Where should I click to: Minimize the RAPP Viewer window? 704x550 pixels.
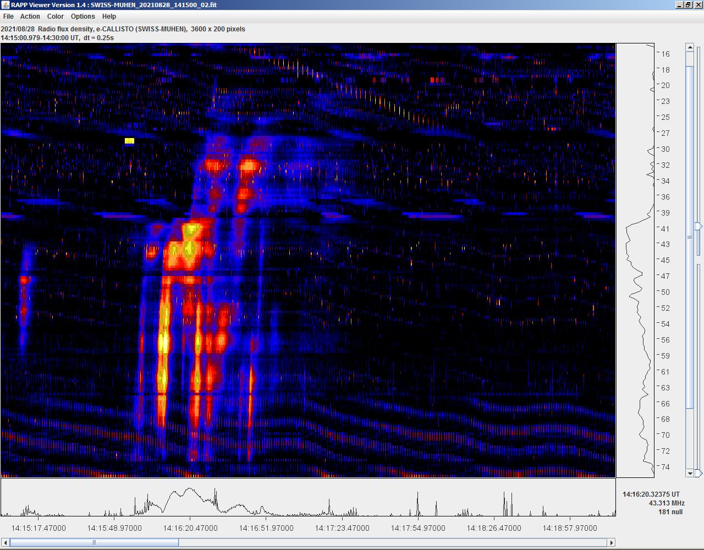coord(679,5)
